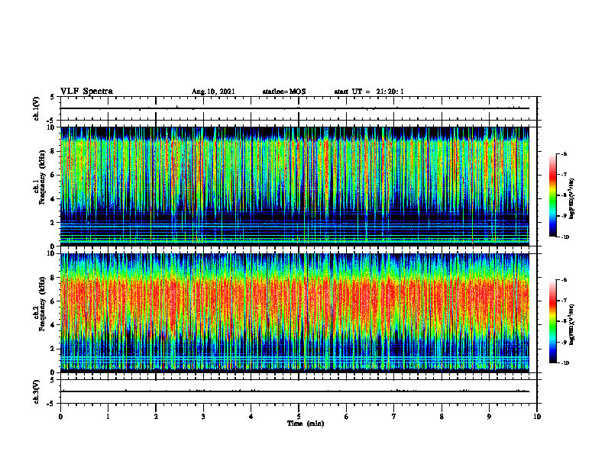Image resolution: width=605 pixels, height=467 pixels.
Task: Click the '8' minute time axis label
Action: [442, 417]
